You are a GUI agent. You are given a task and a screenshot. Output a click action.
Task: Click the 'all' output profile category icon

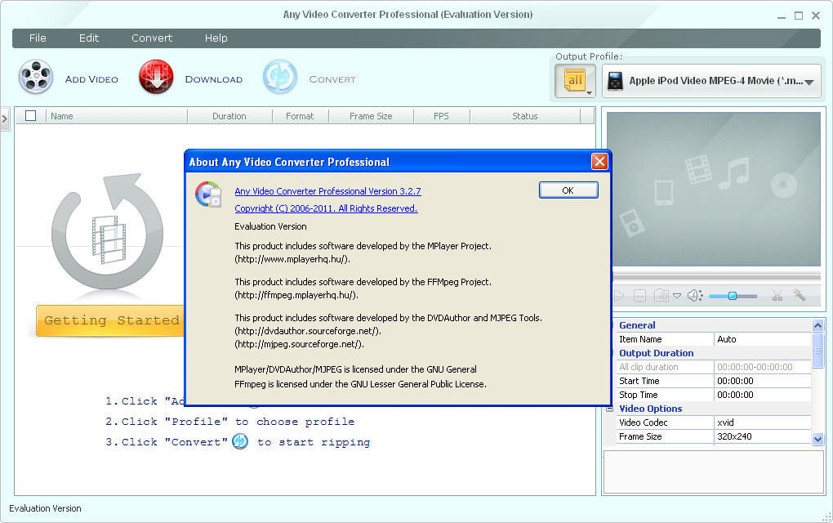pos(576,82)
